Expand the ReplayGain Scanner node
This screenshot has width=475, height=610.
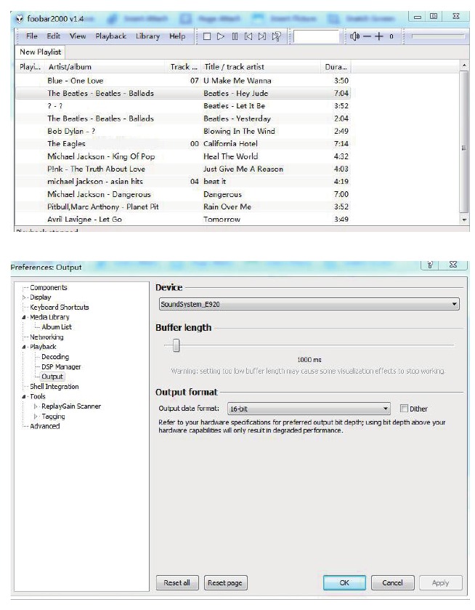pyautogui.click(x=36, y=406)
